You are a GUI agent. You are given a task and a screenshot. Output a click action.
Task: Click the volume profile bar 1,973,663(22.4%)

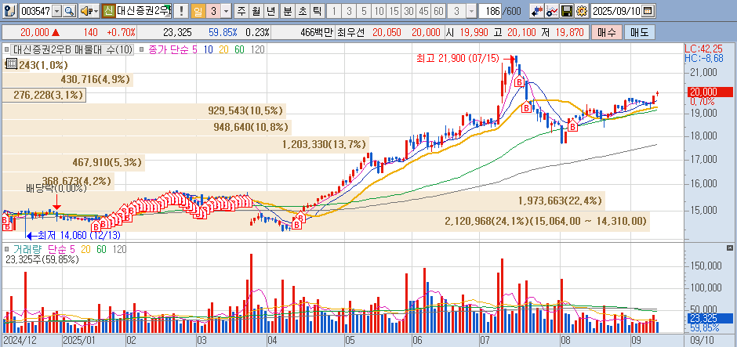[x=303, y=201]
